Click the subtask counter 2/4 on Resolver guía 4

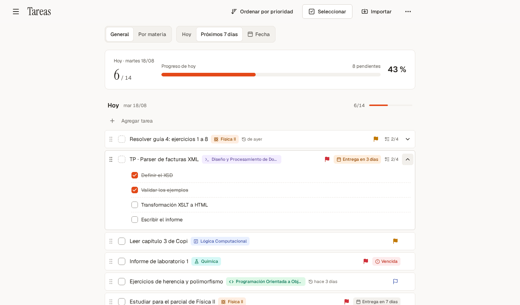point(391,139)
